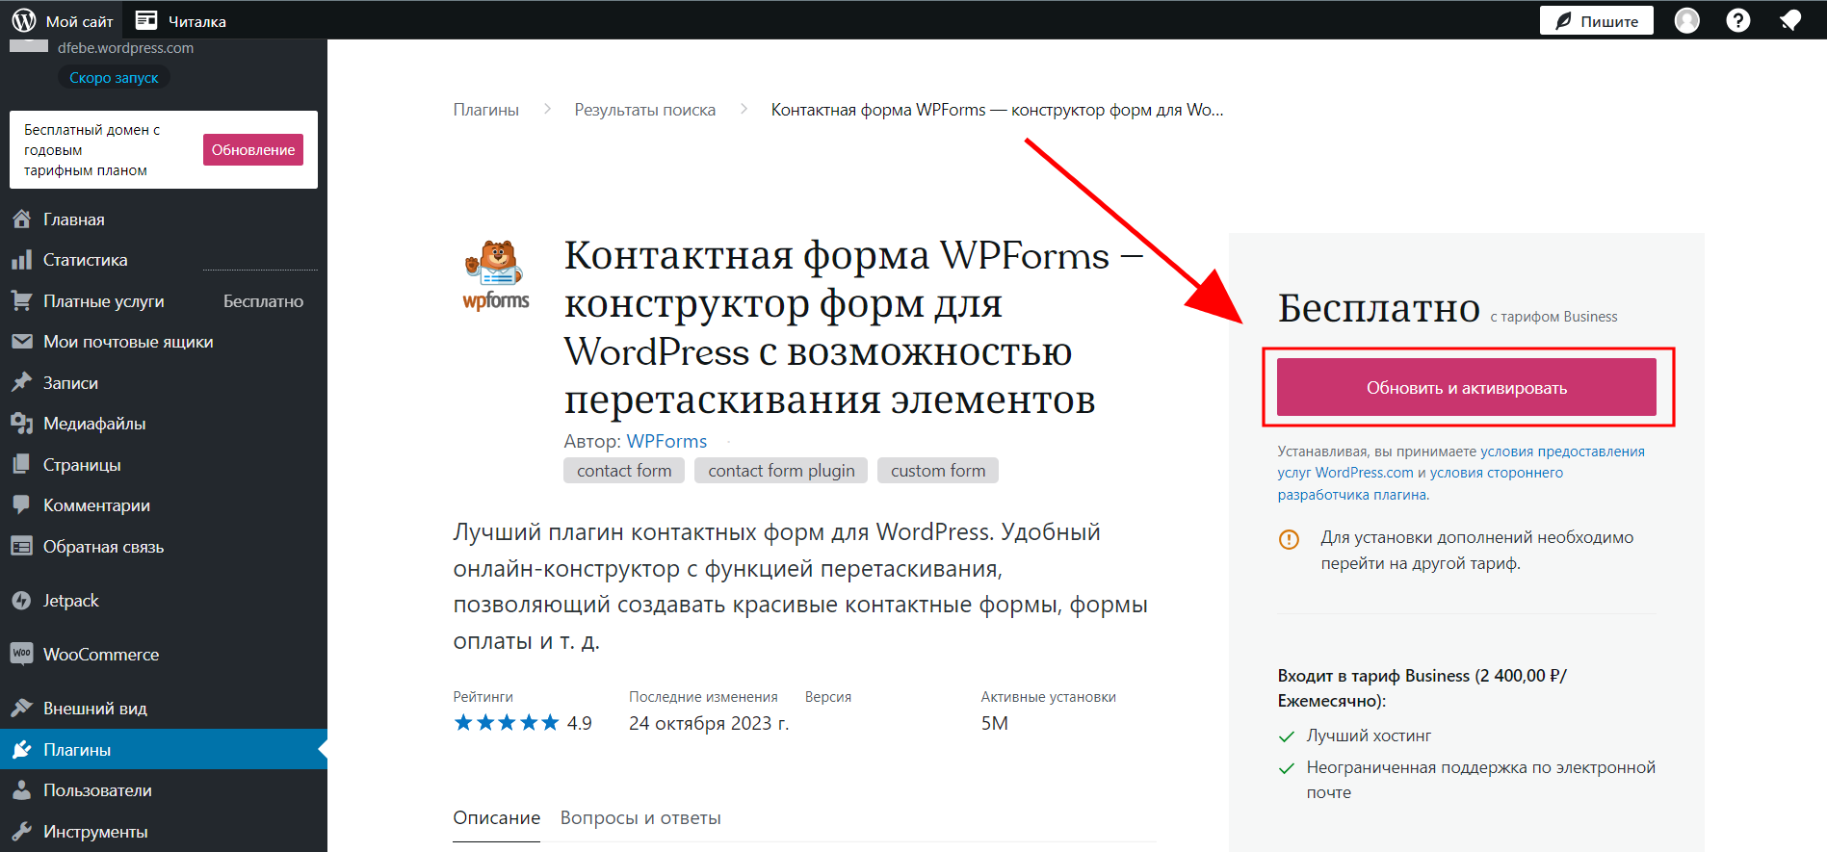Click the 5M active installs value

995,723
